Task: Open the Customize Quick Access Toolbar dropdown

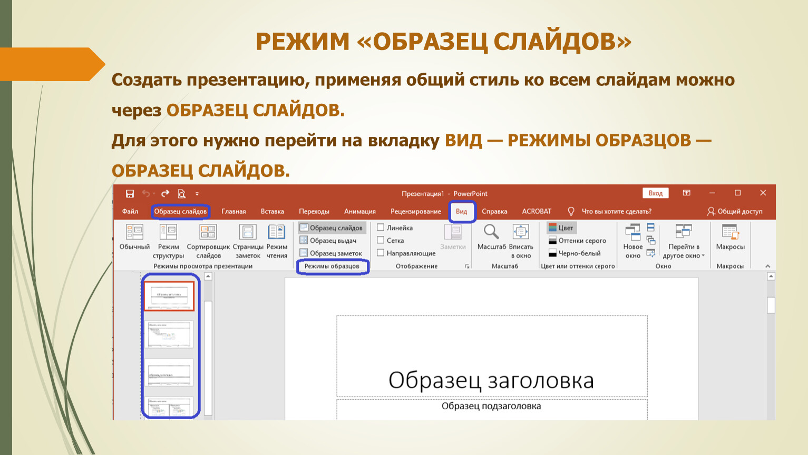Action: tap(197, 194)
